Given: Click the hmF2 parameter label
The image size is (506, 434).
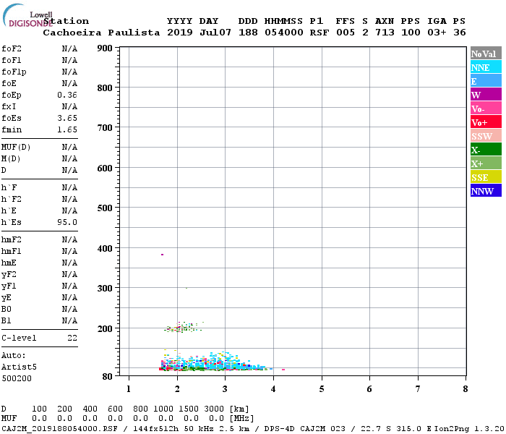Looking at the screenshot, I should tap(12, 239).
